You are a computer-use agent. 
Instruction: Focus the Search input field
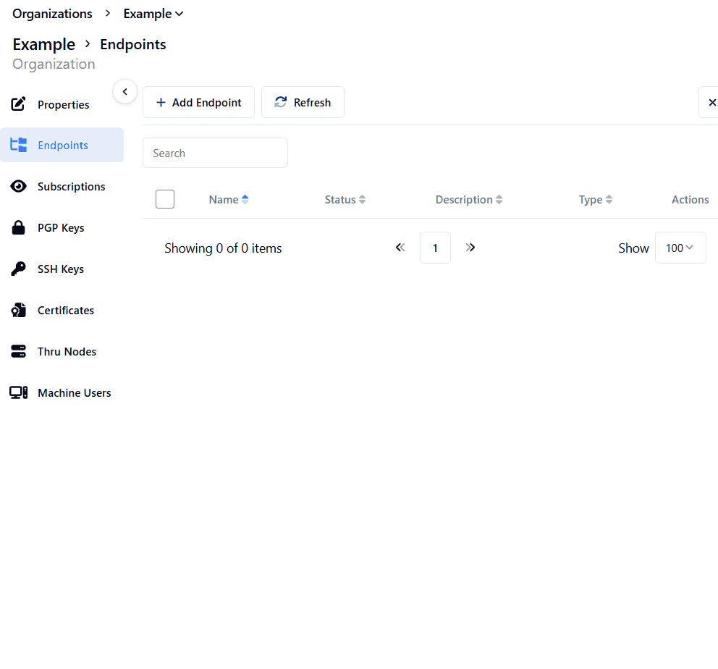pos(215,153)
